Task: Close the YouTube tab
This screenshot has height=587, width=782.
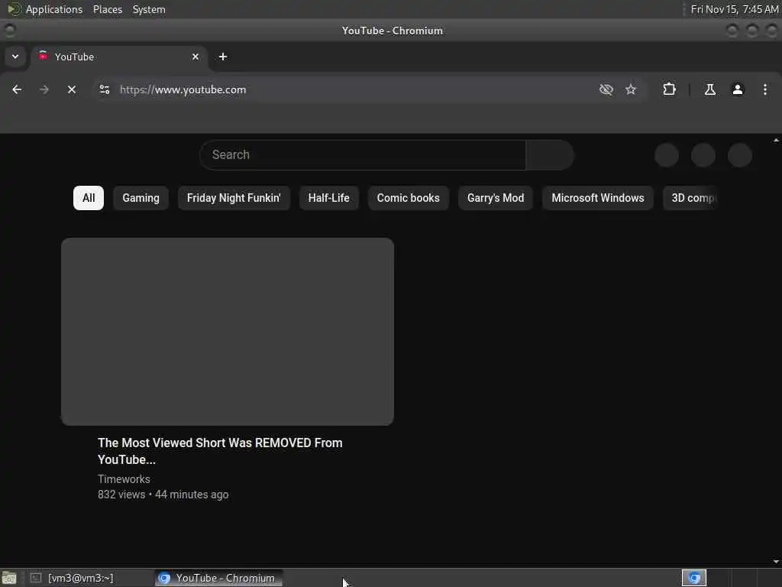Action: pos(195,57)
